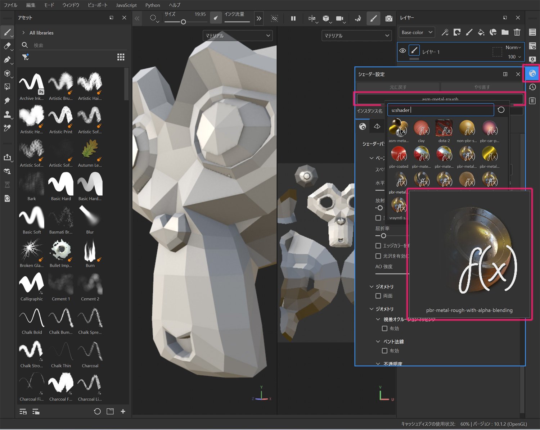Add a mask to the layer
Image resolution: width=540 pixels, height=430 pixels.
[x=457, y=32]
